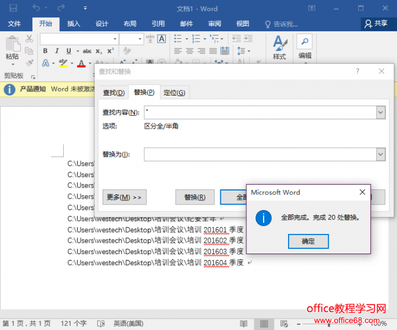Screen dimensions: 397x330
Task: Open the 插入 ribbon tab
Action: point(74,24)
